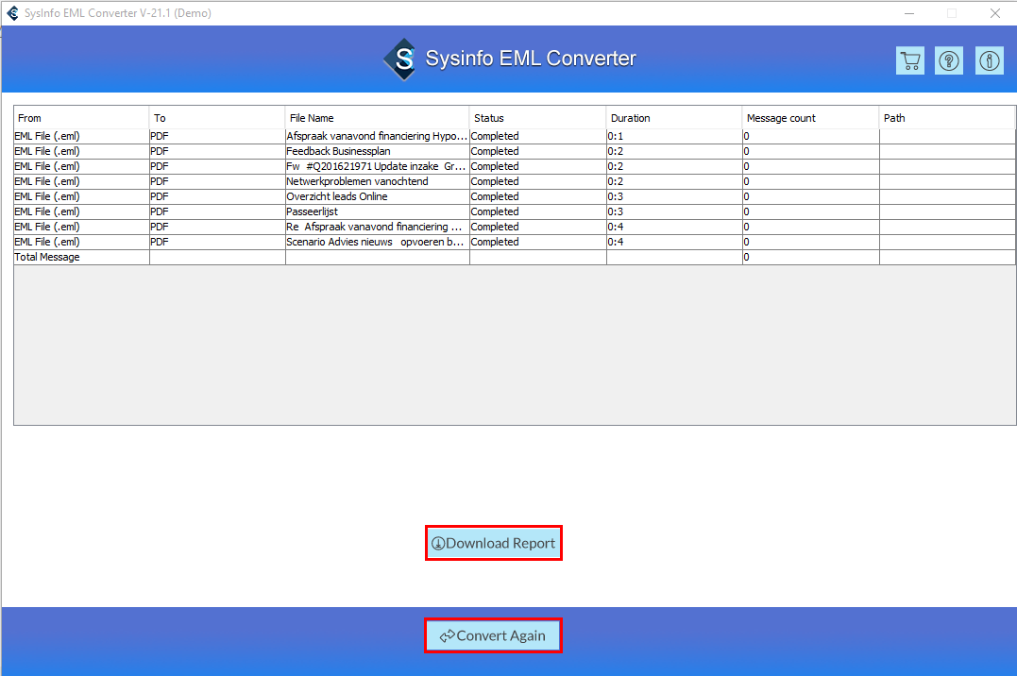Image resolution: width=1017 pixels, height=676 pixels.
Task: Open the info about icon
Action: 989,61
